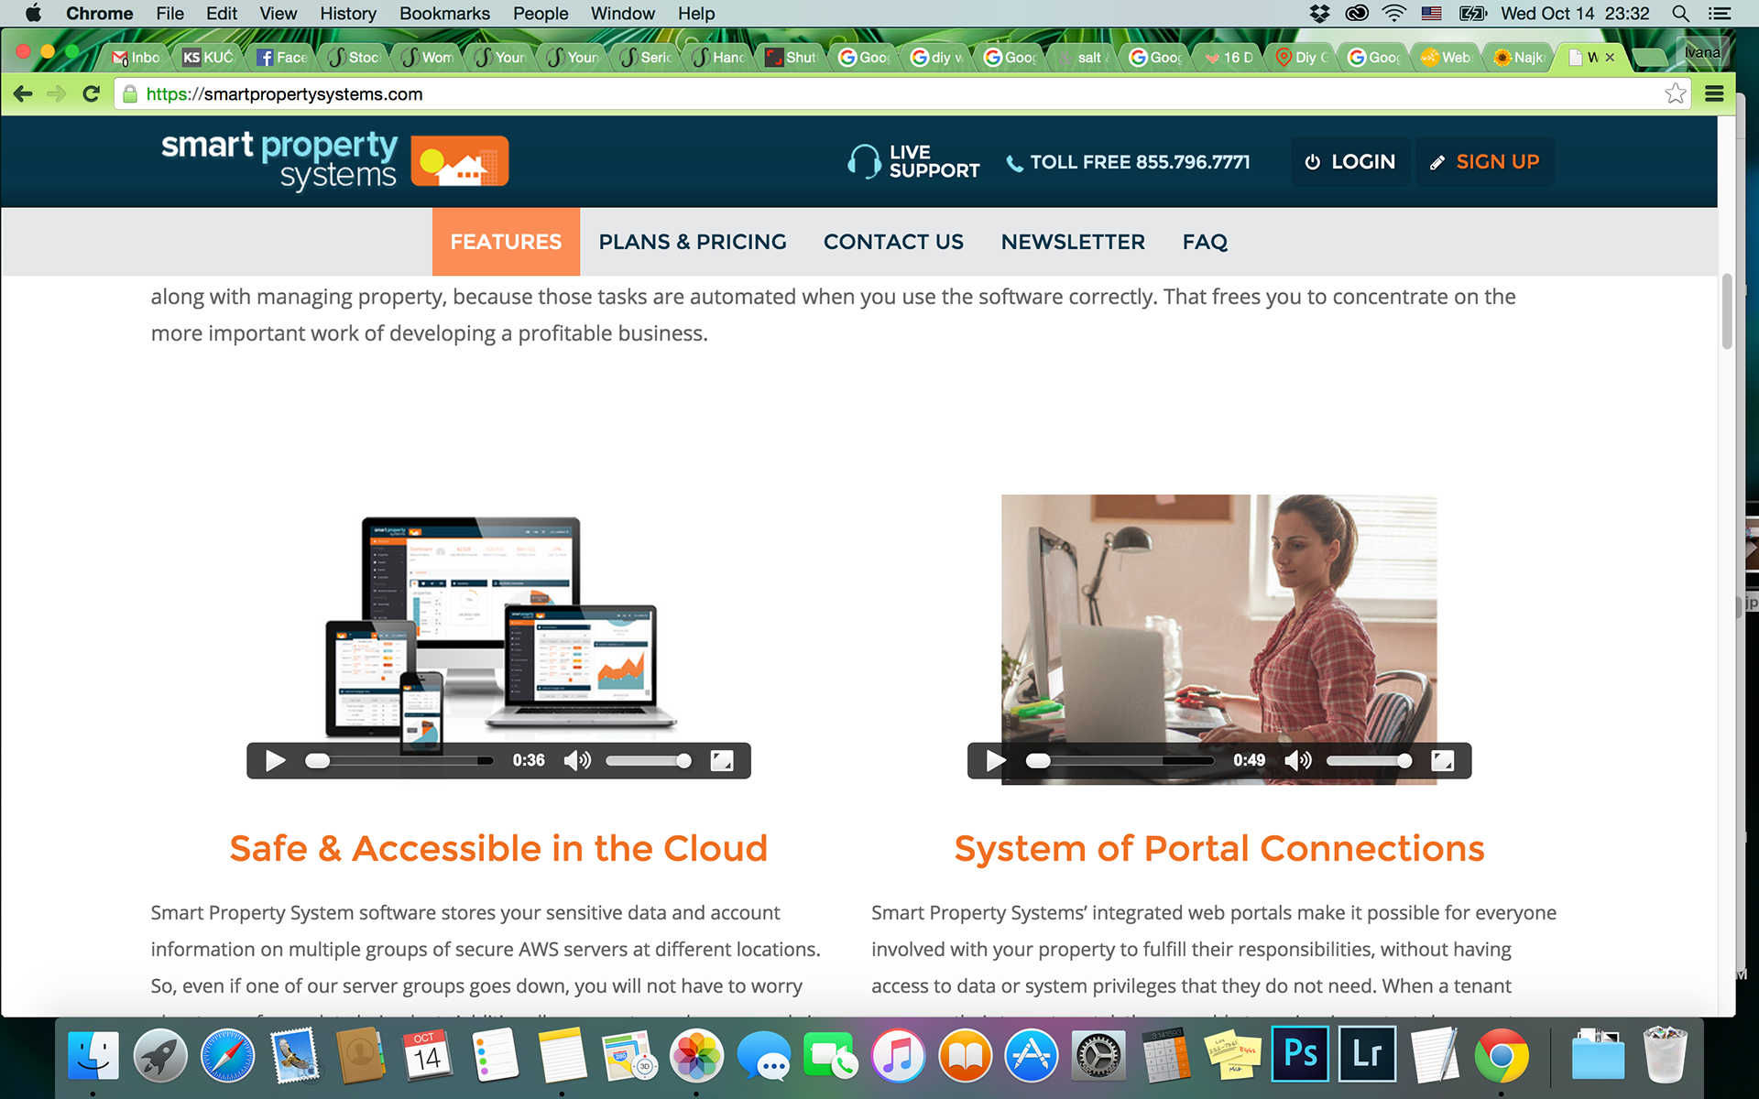Seek the cloud video progress bar
The height and width of the screenshot is (1099, 1759).
point(399,761)
